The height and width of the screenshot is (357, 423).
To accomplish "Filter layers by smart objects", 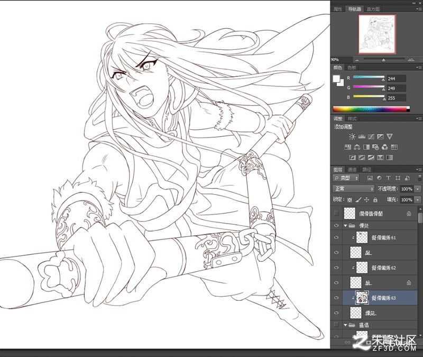I will pyautogui.click(x=407, y=178).
